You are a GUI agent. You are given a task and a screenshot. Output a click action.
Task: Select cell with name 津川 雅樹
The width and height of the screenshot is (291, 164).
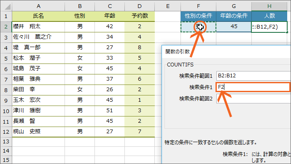pyautogui.click(x=38, y=111)
